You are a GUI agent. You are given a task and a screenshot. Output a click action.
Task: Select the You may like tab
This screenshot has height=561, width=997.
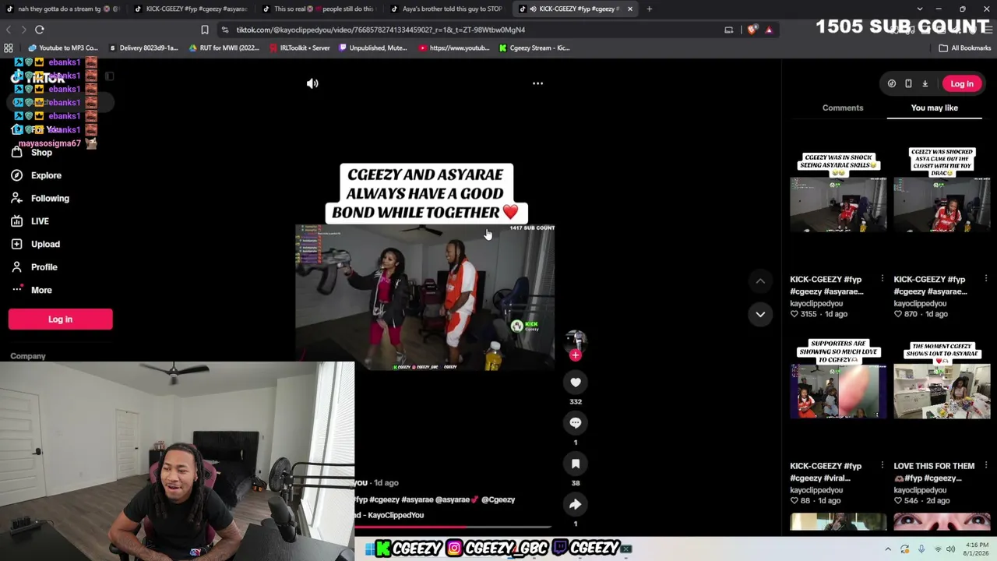point(935,108)
